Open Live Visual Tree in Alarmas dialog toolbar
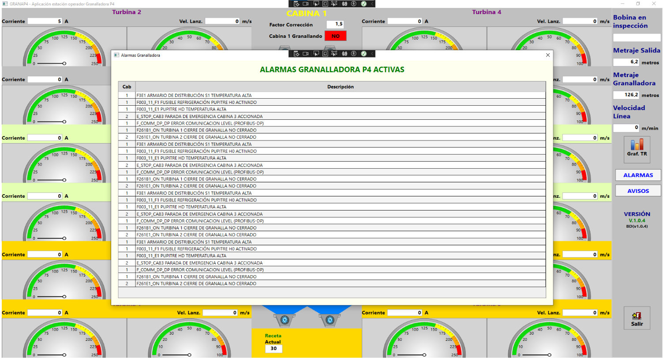The width and height of the screenshot is (664, 358). pos(296,54)
